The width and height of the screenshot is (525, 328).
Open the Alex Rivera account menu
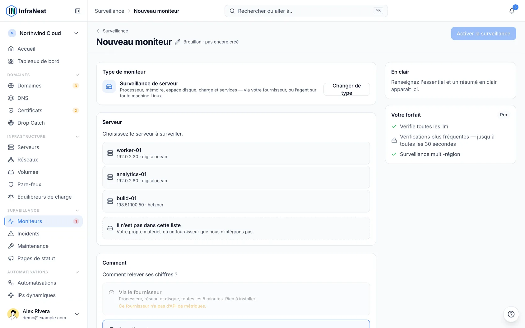44,314
